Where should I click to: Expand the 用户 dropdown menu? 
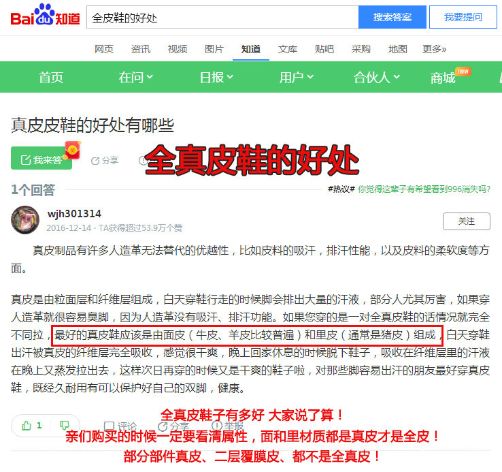296,77
